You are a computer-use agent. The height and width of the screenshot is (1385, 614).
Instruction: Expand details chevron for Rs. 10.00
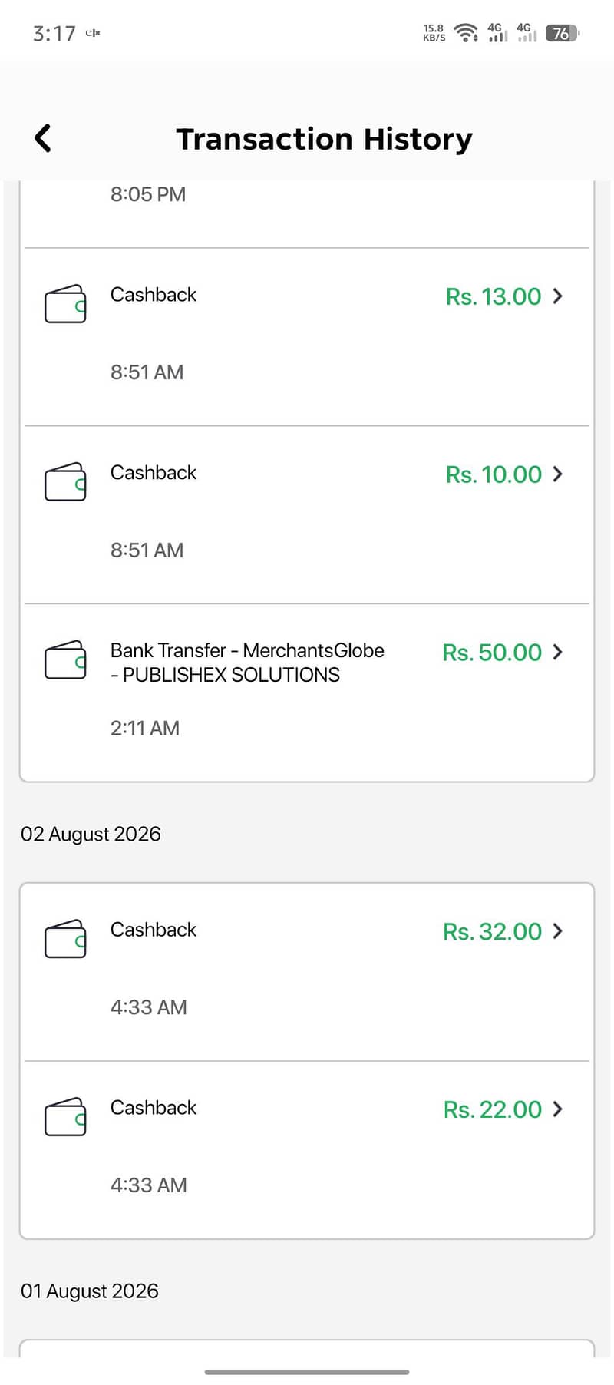558,474
